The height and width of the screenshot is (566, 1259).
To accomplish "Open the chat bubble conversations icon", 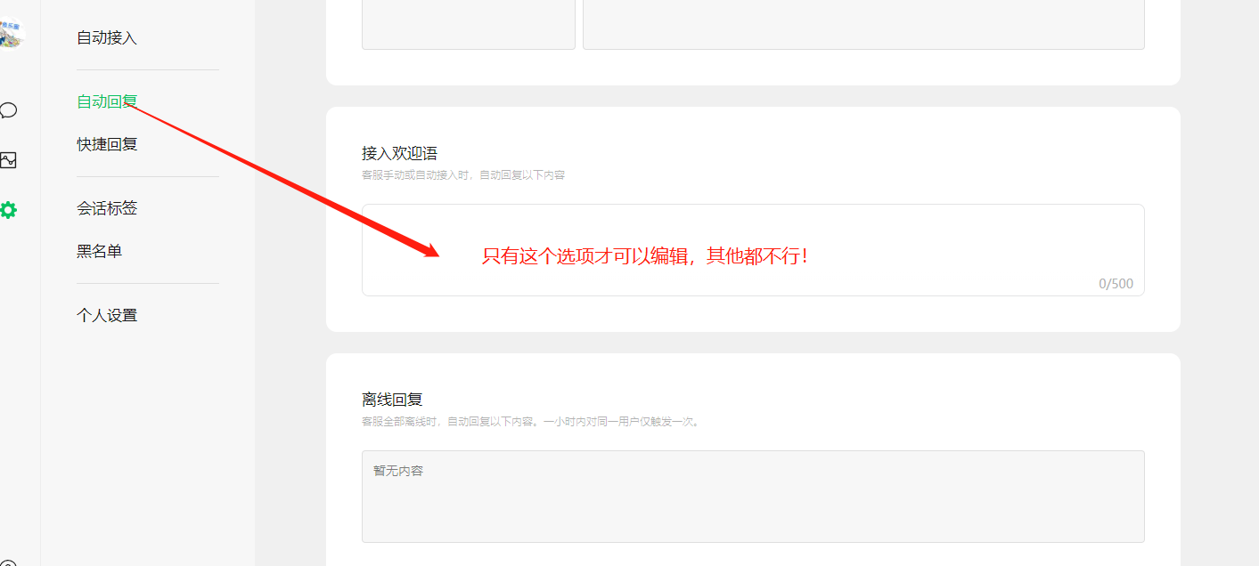I will pyautogui.click(x=8, y=110).
